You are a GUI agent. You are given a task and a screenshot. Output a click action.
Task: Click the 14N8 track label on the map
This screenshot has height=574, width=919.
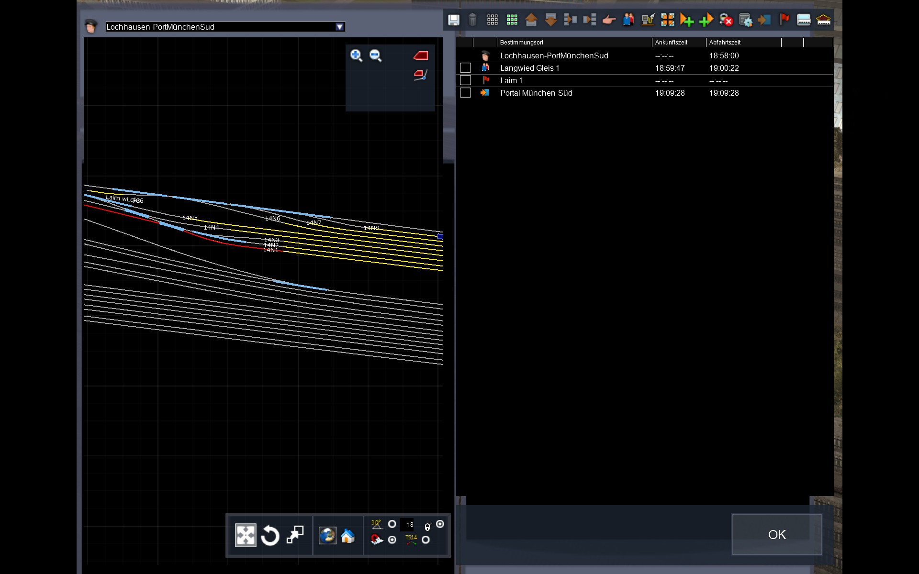(371, 228)
